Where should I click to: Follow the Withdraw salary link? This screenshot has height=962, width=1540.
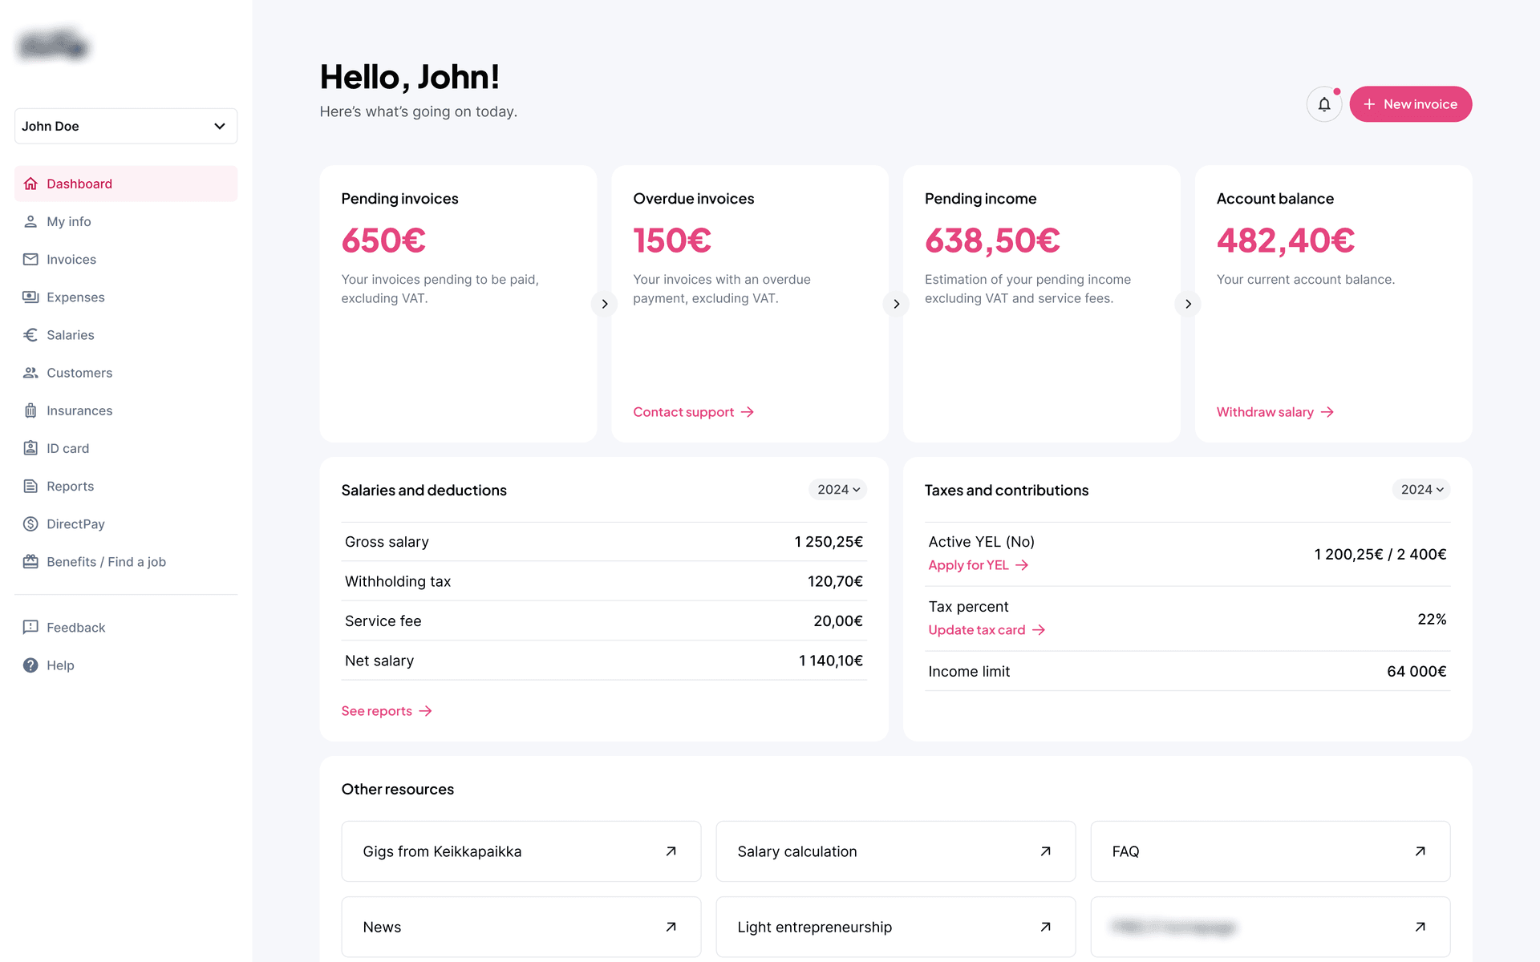click(1265, 411)
